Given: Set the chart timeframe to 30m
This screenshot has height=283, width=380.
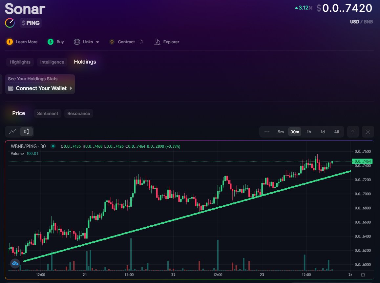Looking at the screenshot, I should pyautogui.click(x=295, y=132).
